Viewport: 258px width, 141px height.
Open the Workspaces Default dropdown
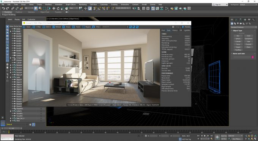(248, 5)
